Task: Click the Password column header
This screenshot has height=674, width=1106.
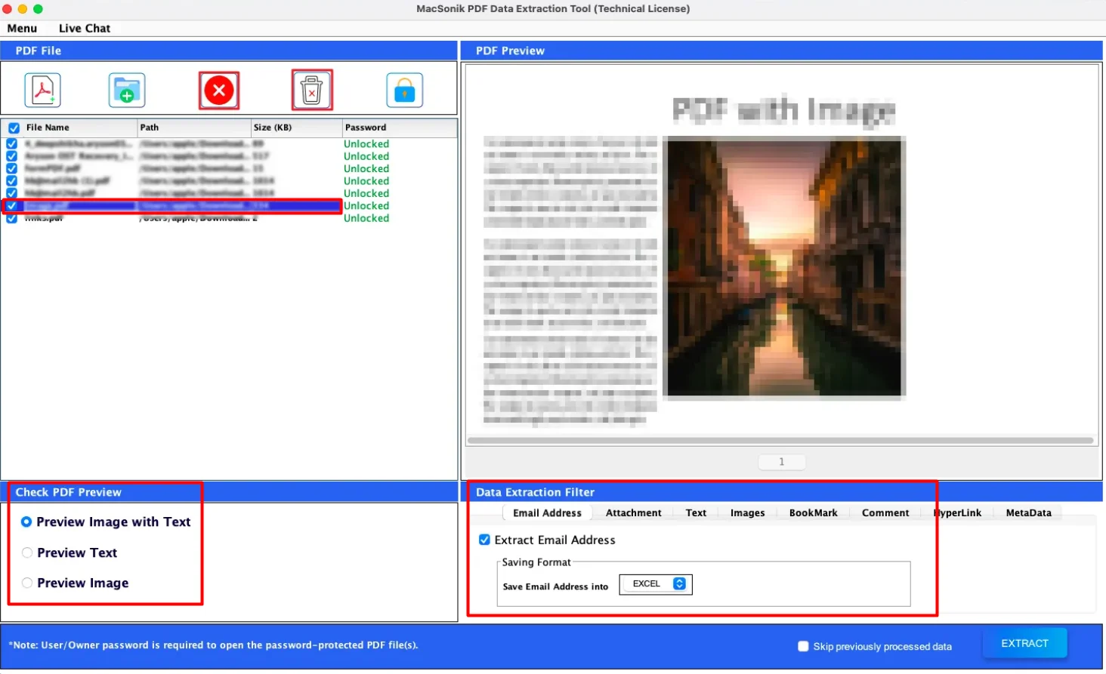Action: 400,128
